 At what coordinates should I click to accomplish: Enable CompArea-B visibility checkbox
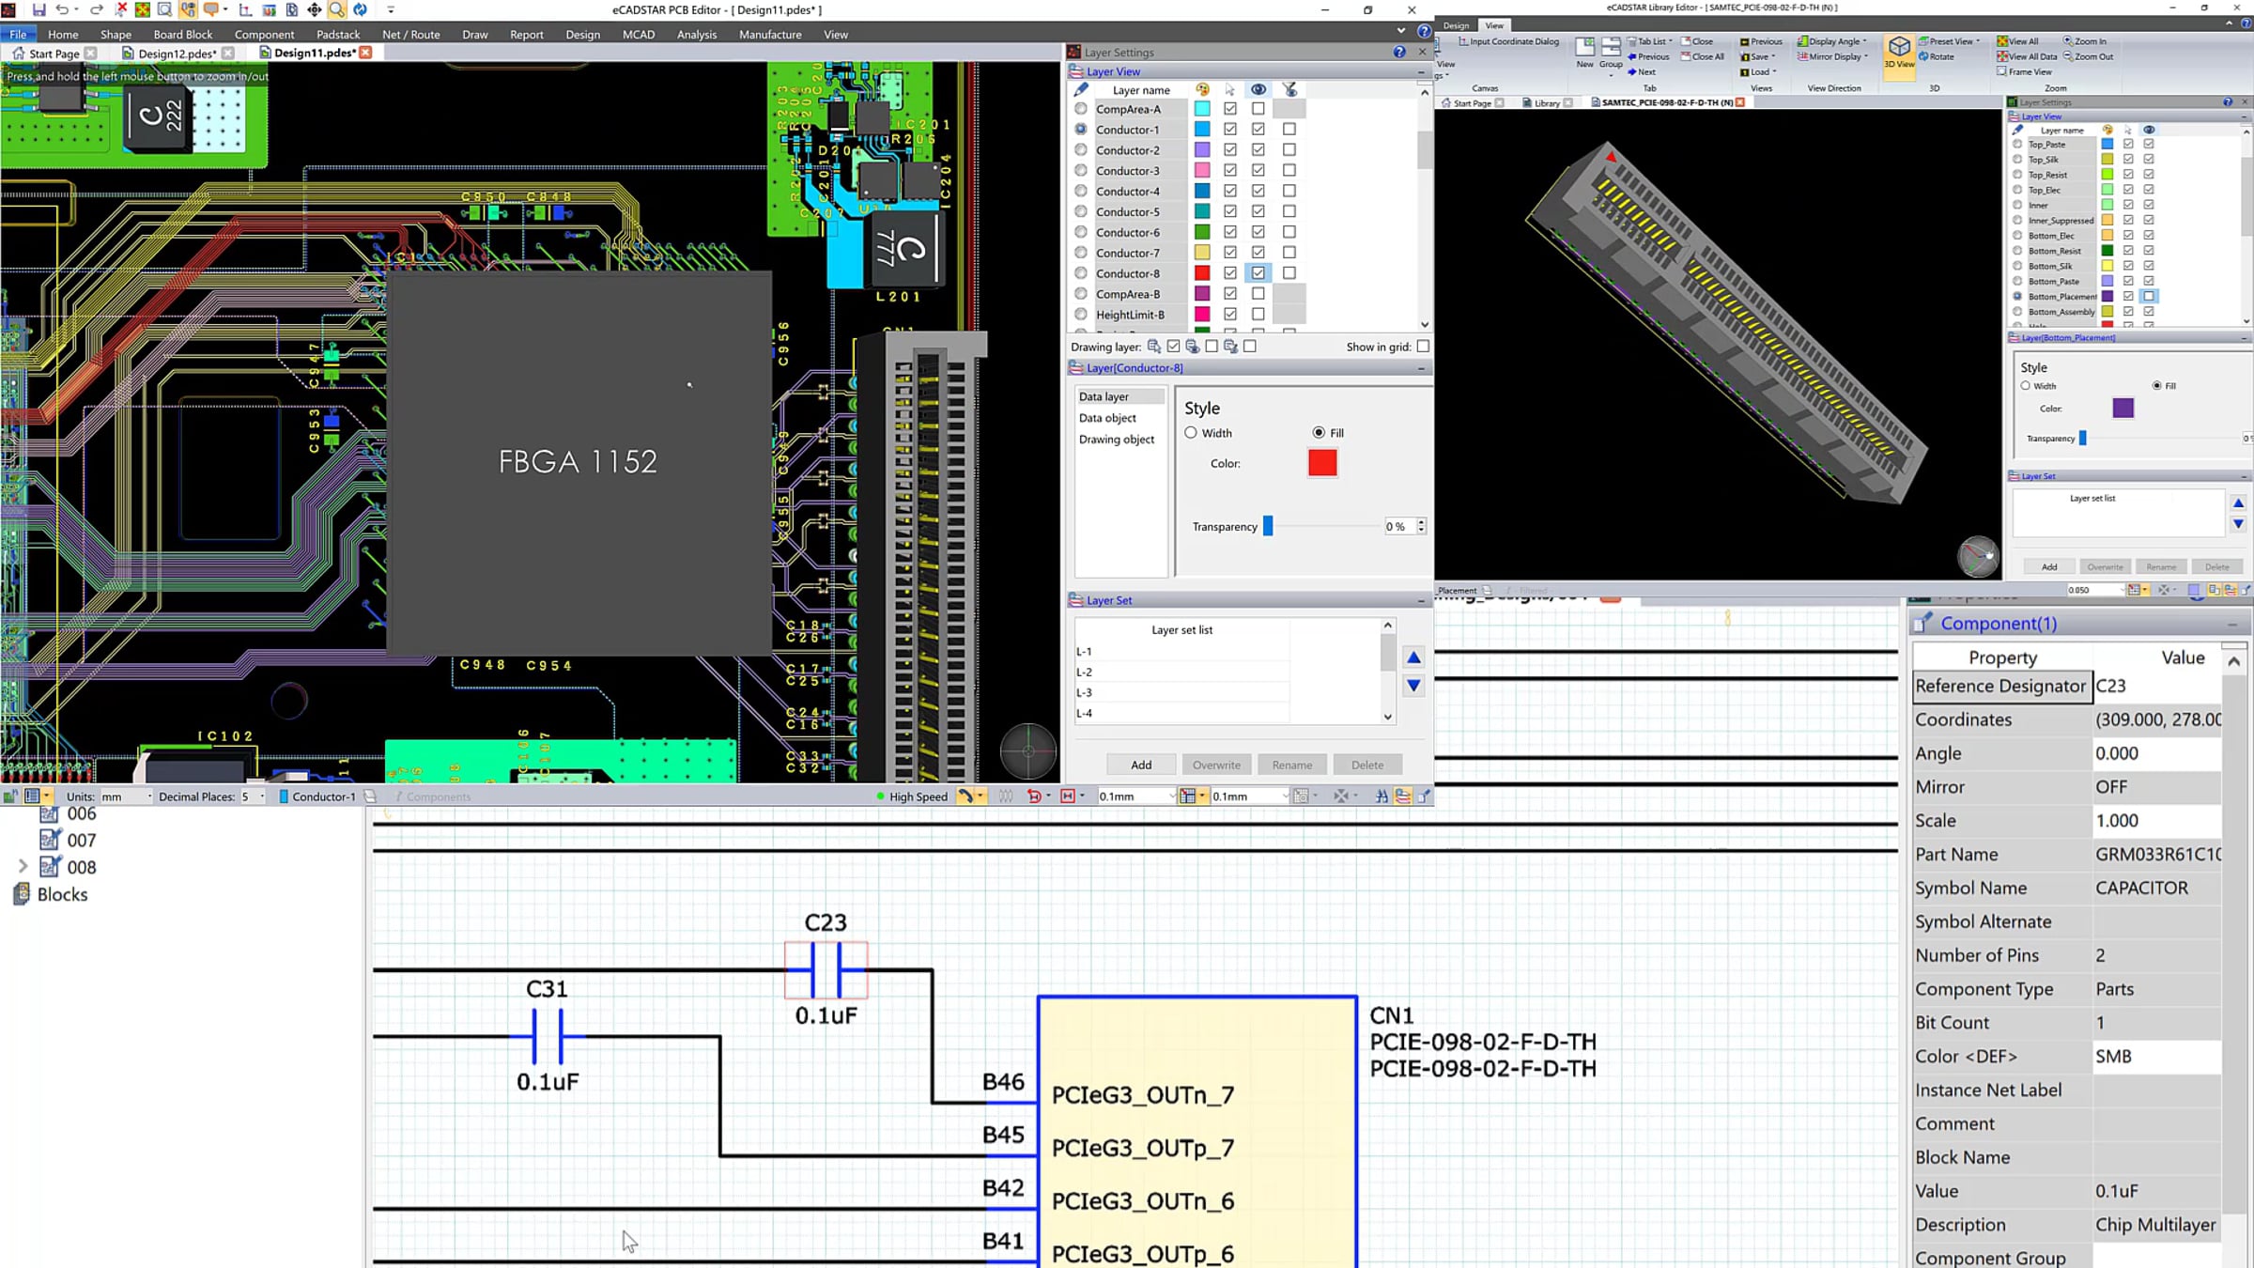1258,294
